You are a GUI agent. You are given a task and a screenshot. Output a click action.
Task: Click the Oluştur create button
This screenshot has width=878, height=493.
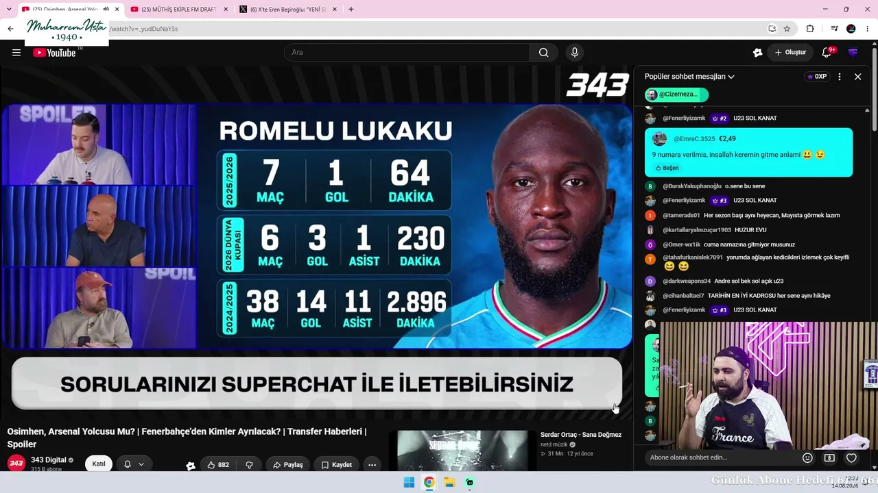(790, 53)
